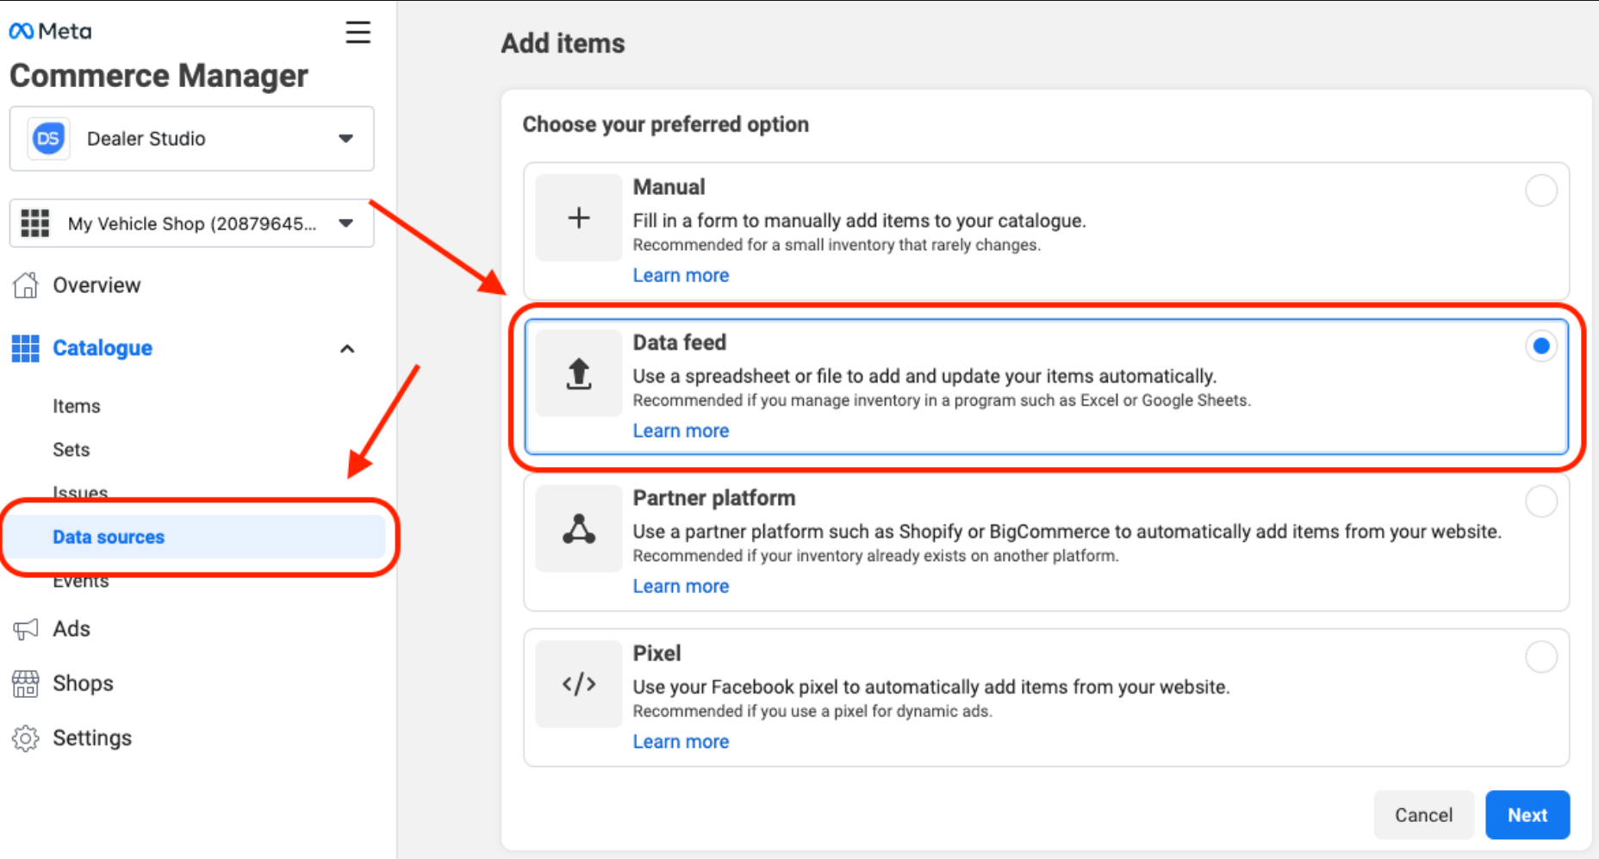Open the My Vehicle Shop catalogue dropdown
1599x859 pixels.
191,224
